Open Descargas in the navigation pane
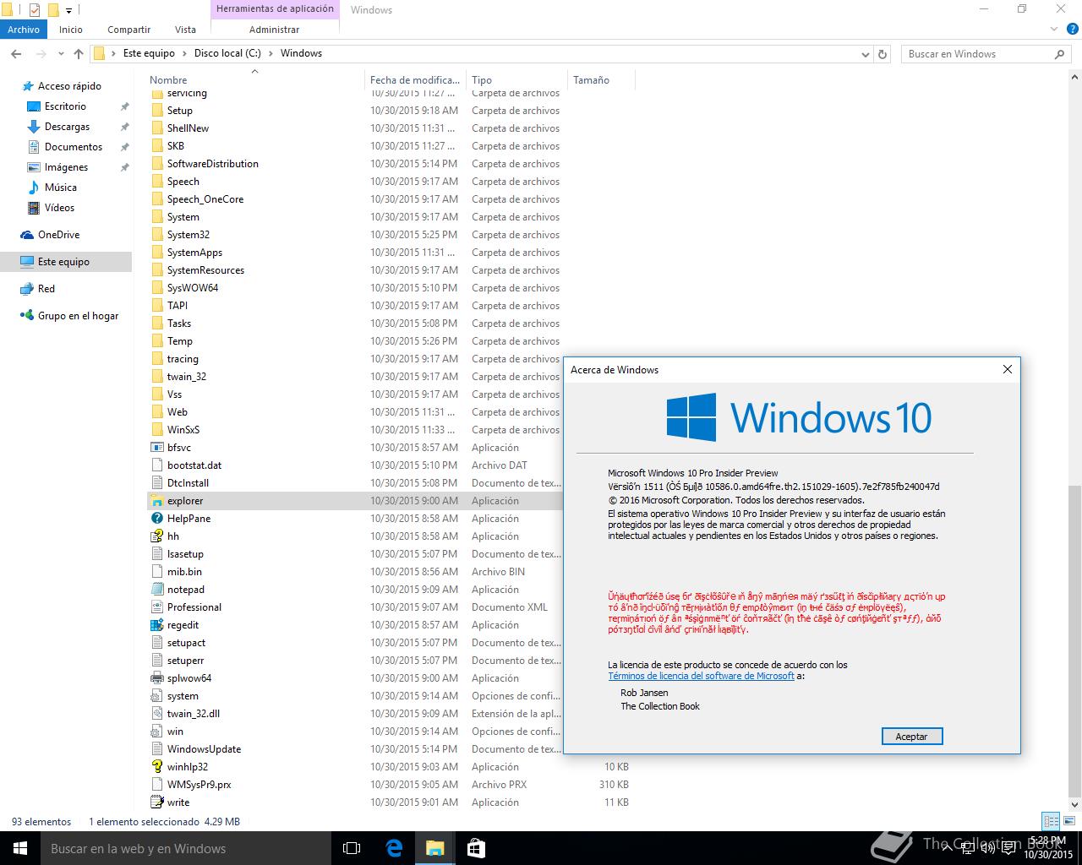Image resolution: width=1082 pixels, height=865 pixels. pyautogui.click(x=67, y=127)
